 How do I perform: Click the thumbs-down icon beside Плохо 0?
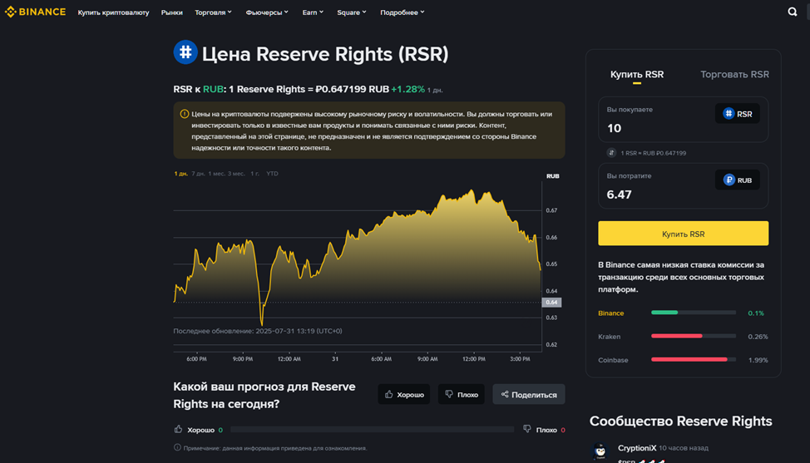point(527,430)
